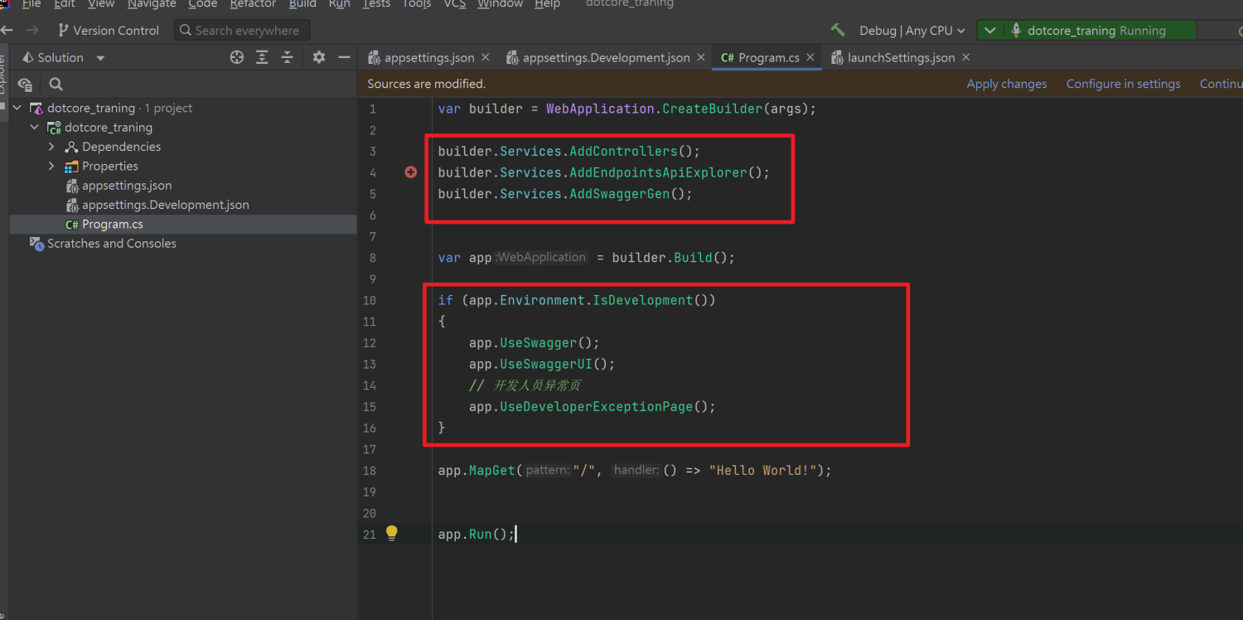Close the appsettings.json tab
Viewport: 1243px width, 620px height.
pos(486,57)
